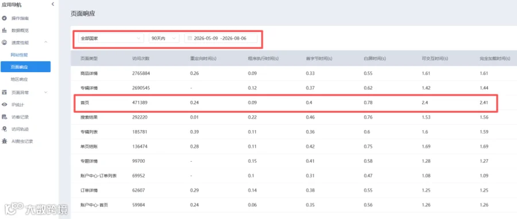Click the visit count 2765884
The height and width of the screenshot is (219, 517).
click(x=141, y=73)
